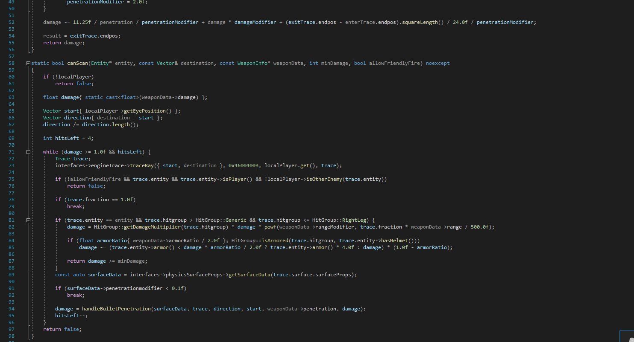Select the canScan function name
634x342 pixels.
pos(77,63)
